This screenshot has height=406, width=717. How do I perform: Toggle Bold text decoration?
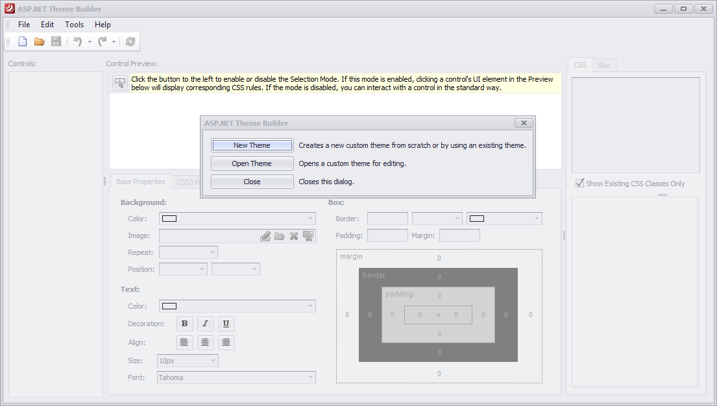pyautogui.click(x=185, y=324)
